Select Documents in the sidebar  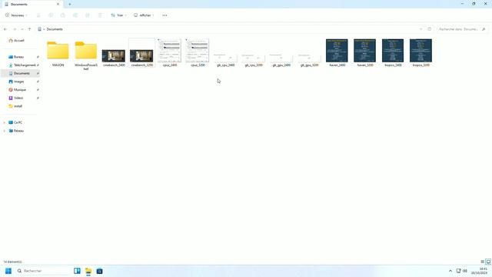(x=20, y=73)
